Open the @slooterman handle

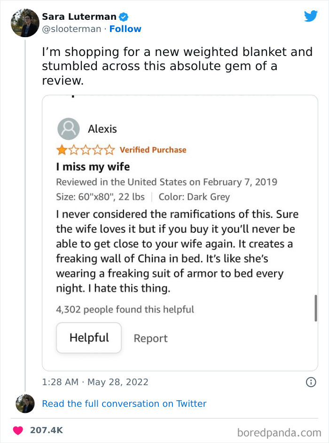coord(71,29)
